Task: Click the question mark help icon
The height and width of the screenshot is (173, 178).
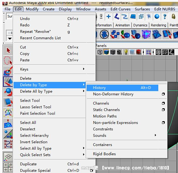Action: coord(165,17)
